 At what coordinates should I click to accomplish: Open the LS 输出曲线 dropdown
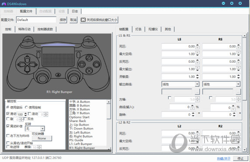pos(181,84)
